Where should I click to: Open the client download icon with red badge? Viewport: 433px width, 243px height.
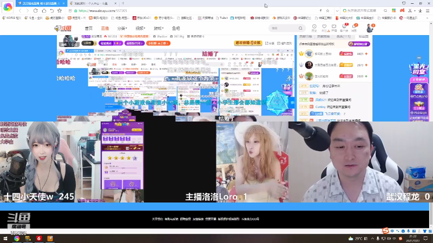pos(344,28)
